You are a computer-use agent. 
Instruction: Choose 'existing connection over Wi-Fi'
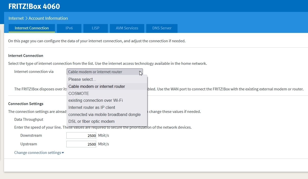(107, 100)
